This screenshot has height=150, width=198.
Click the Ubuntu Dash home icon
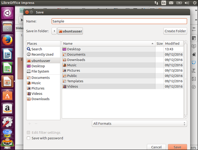click(7, 14)
